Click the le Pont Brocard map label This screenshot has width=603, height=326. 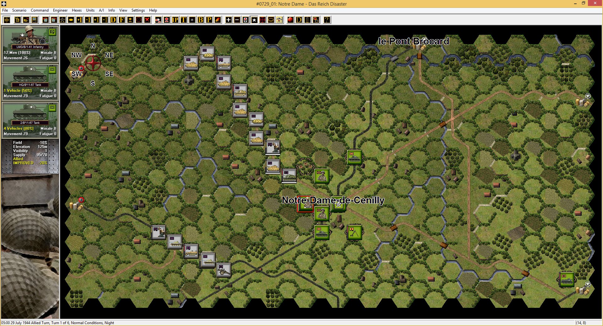pos(414,41)
